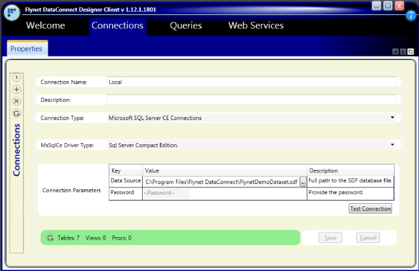Switch to the Welcome tab
Viewport: 419px width, 271px height.
(x=45, y=25)
